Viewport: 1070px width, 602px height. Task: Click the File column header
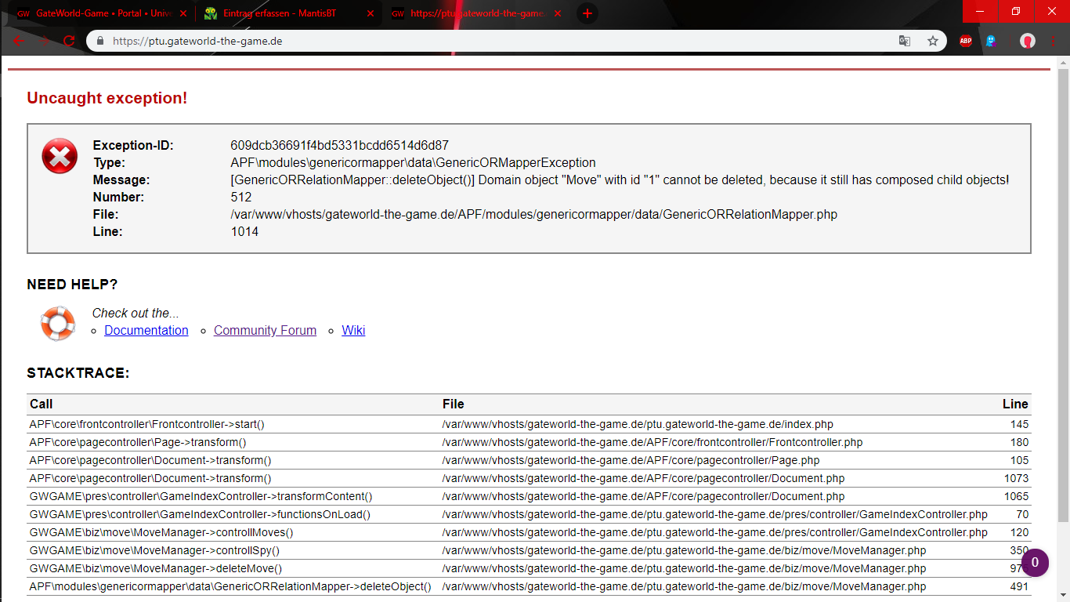point(453,404)
